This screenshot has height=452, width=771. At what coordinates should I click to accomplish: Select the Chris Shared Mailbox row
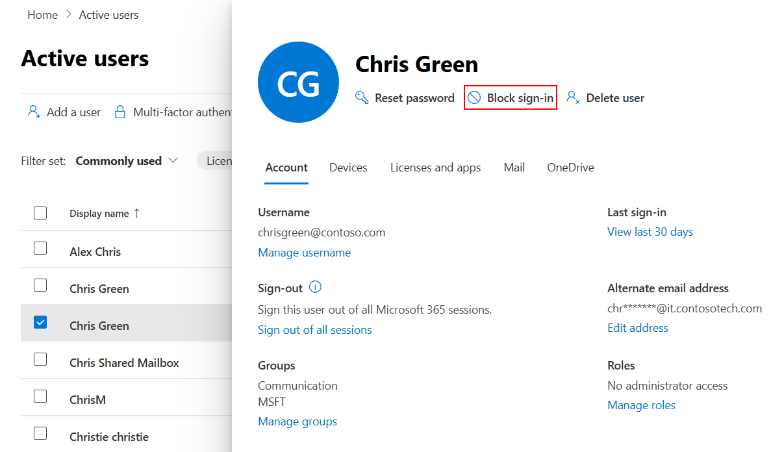123,362
